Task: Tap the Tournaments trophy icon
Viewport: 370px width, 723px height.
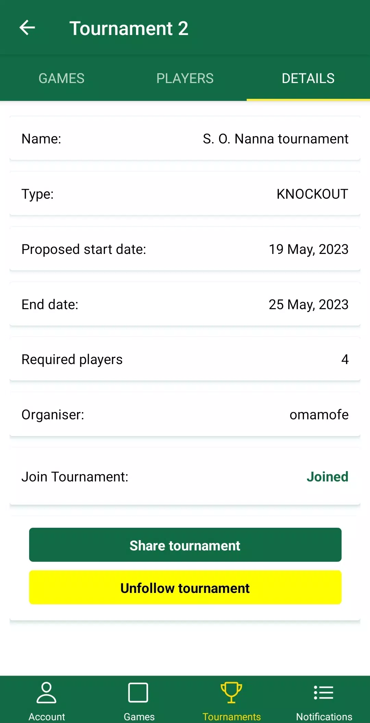Action: [x=231, y=692]
